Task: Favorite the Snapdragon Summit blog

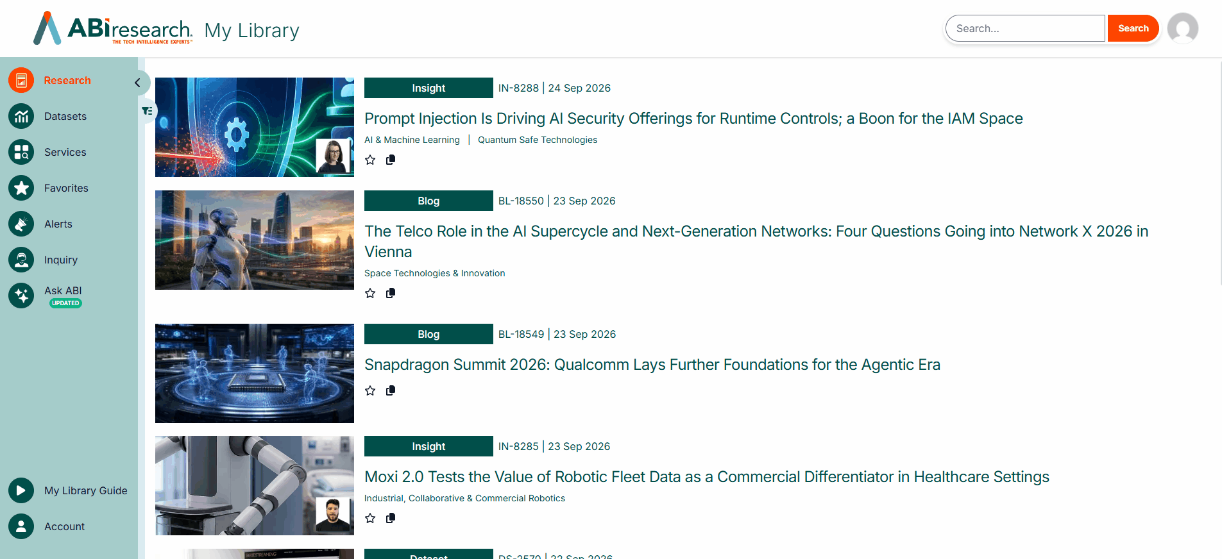Action: click(x=370, y=390)
